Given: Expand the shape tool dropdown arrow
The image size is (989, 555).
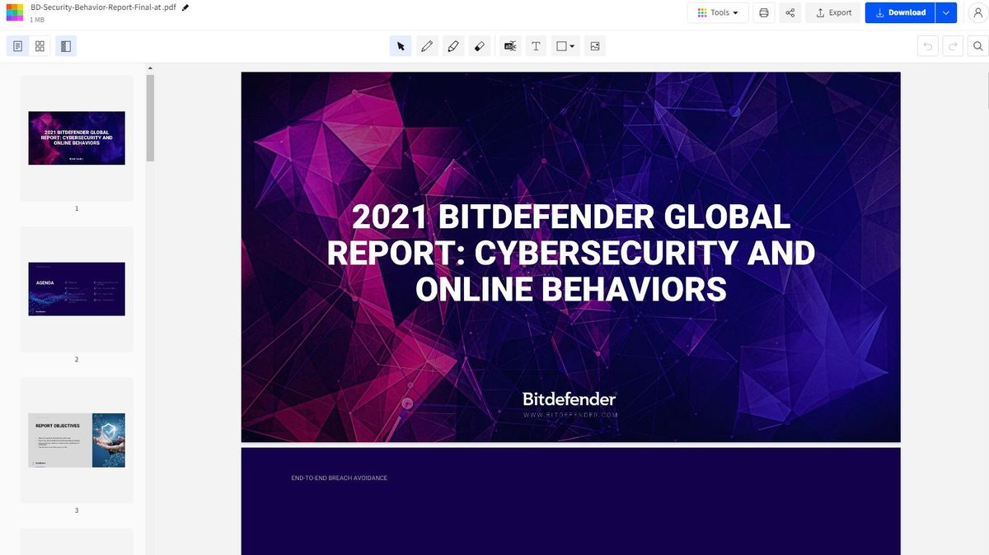Looking at the screenshot, I should [572, 46].
